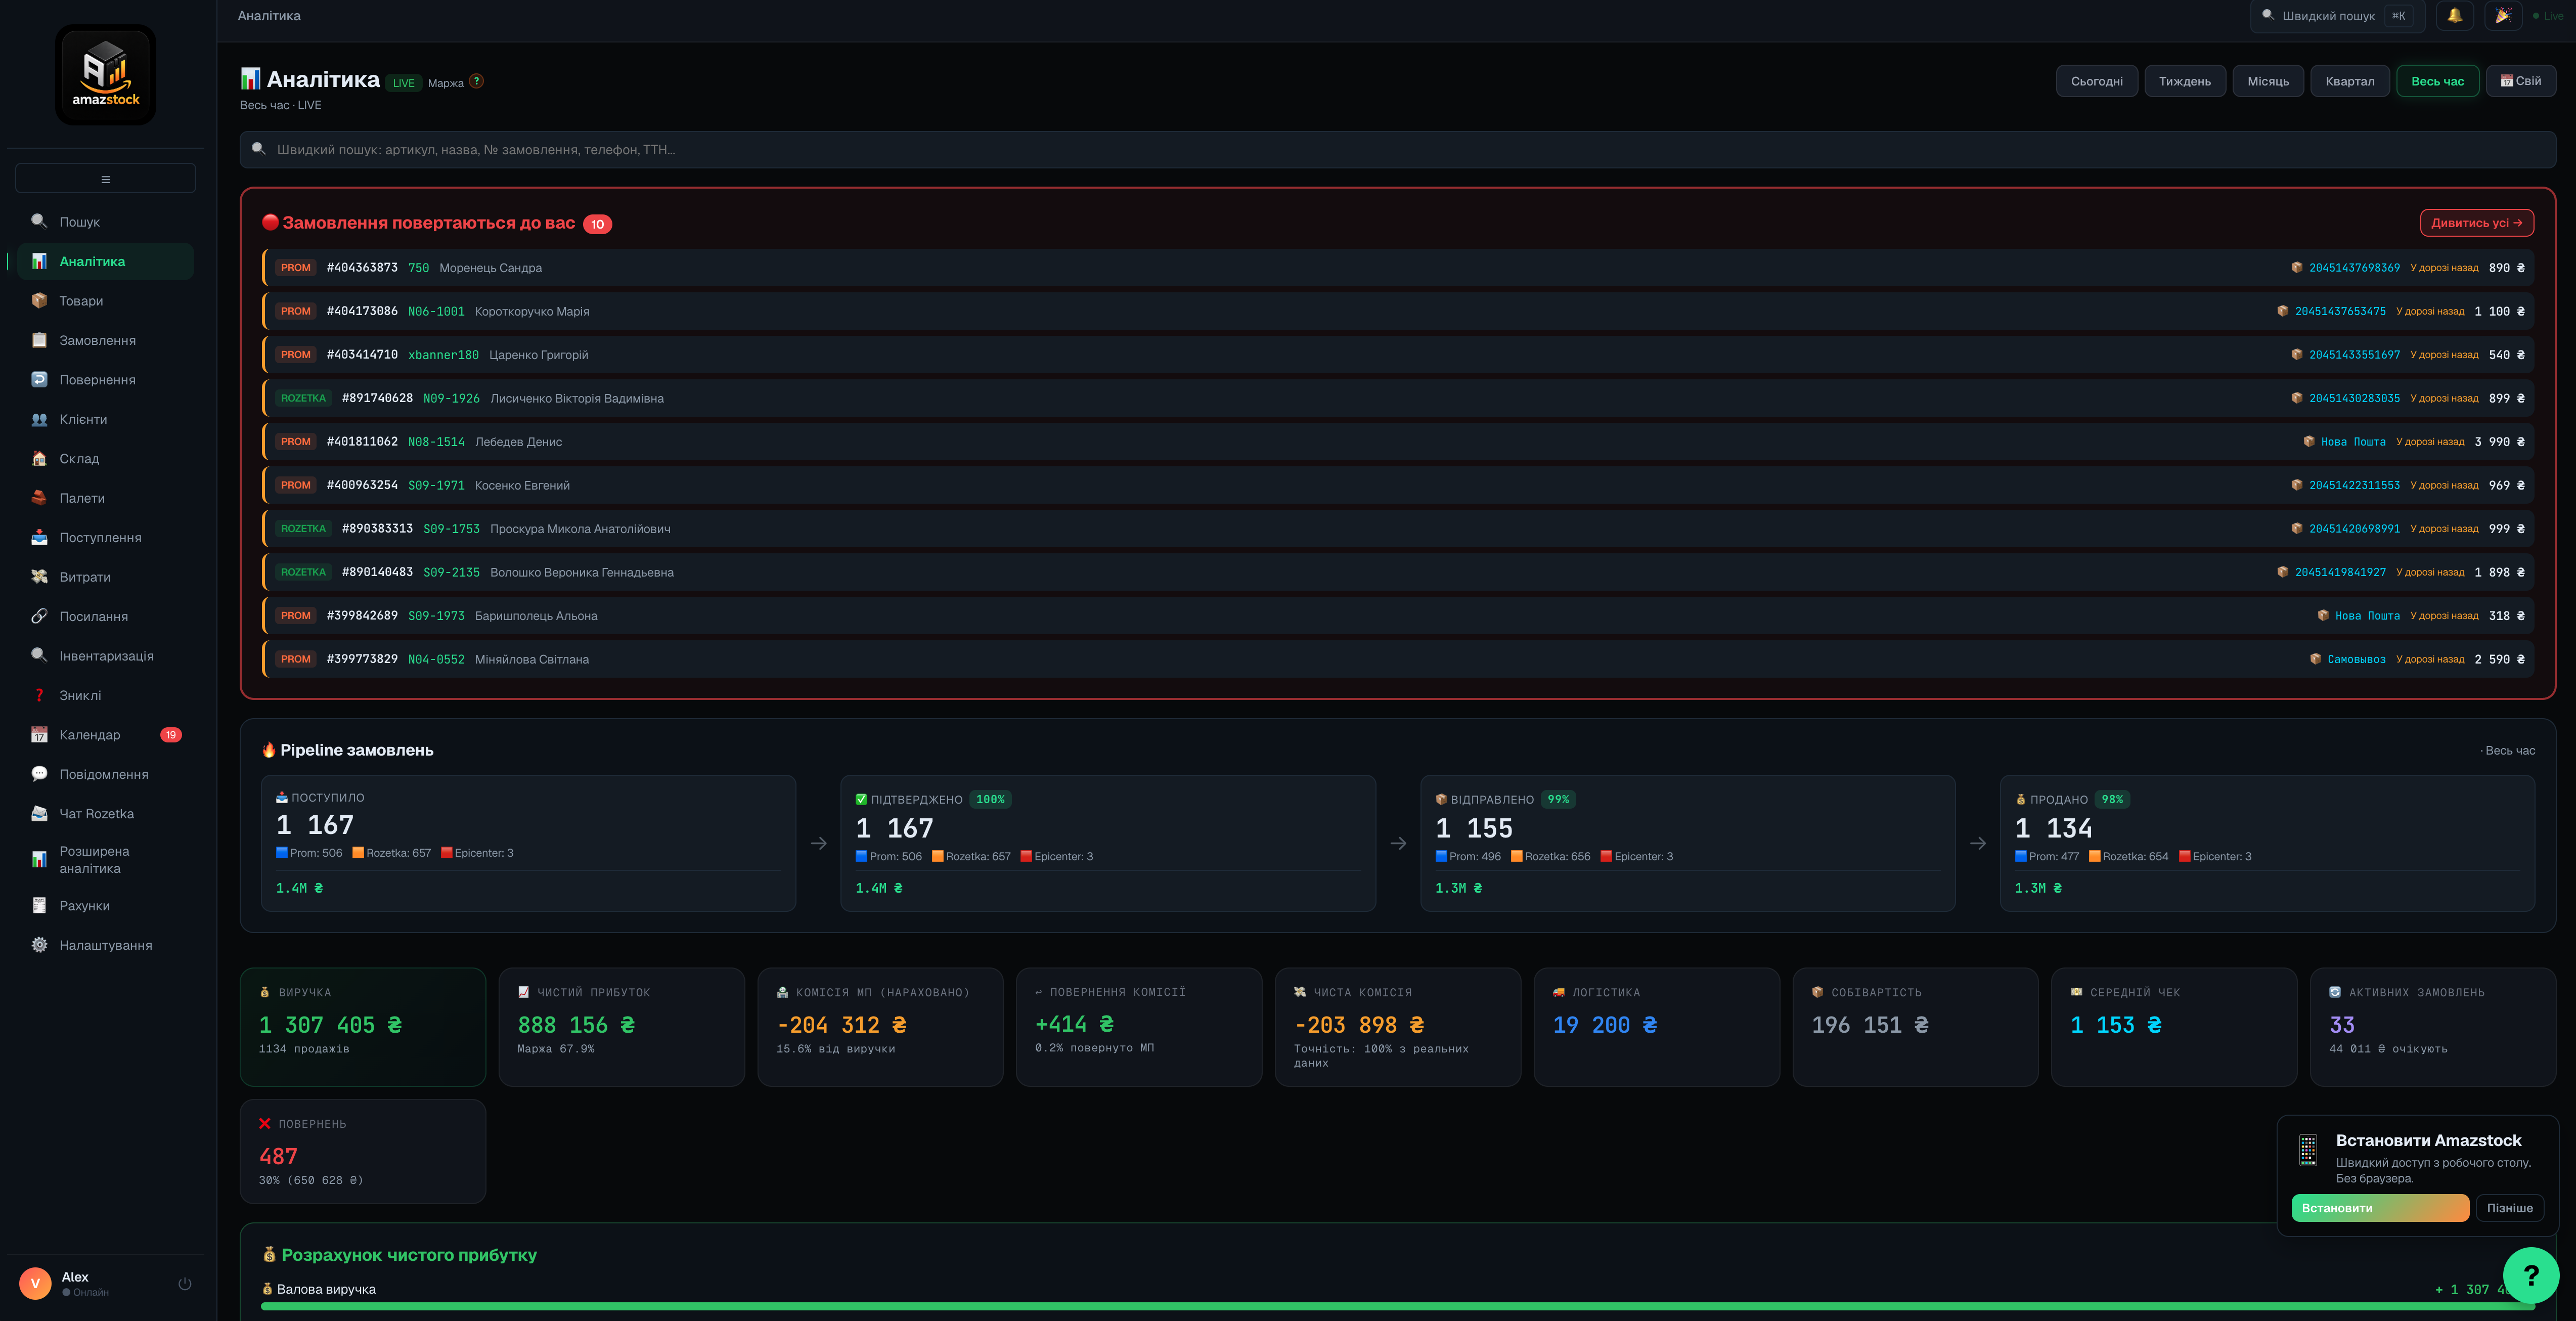Click the power logout icon near Alex

pyautogui.click(x=185, y=1283)
